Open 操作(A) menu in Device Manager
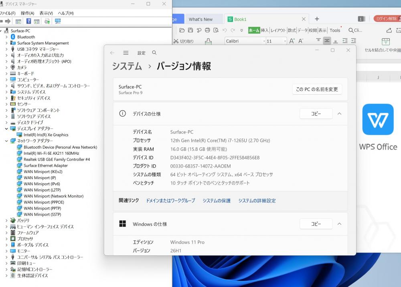The width and height of the screenshot is (401, 287). pyautogui.click(x=27, y=13)
